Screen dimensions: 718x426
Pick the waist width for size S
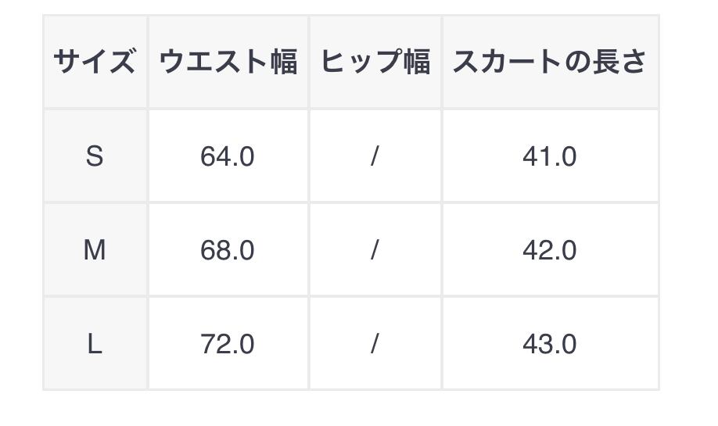point(228,156)
